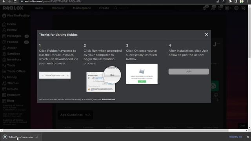Viewport: 251px width, 141px height.
Task: Open Home in the top navigation
Action: (x=39, y=8)
